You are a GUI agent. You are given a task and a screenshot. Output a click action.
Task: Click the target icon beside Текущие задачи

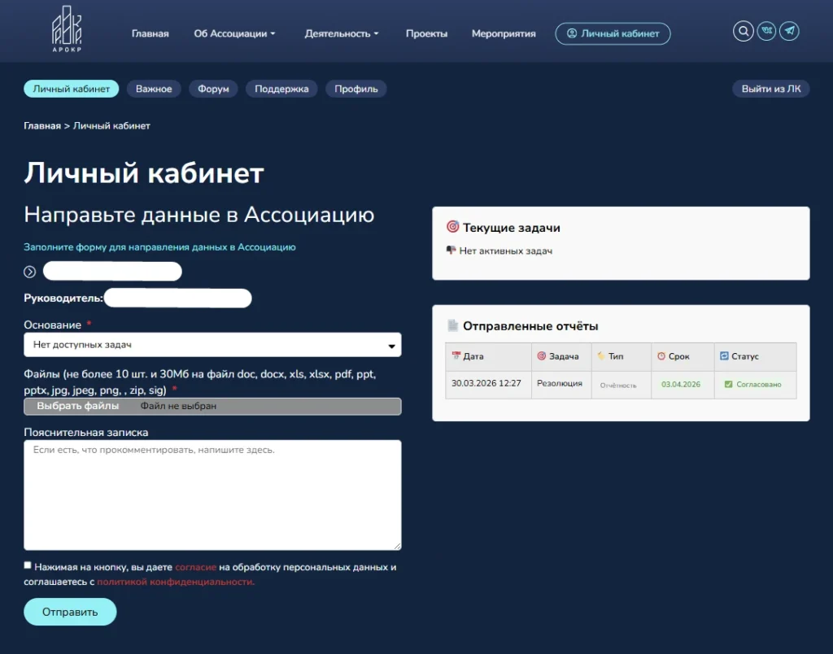(452, 227)
